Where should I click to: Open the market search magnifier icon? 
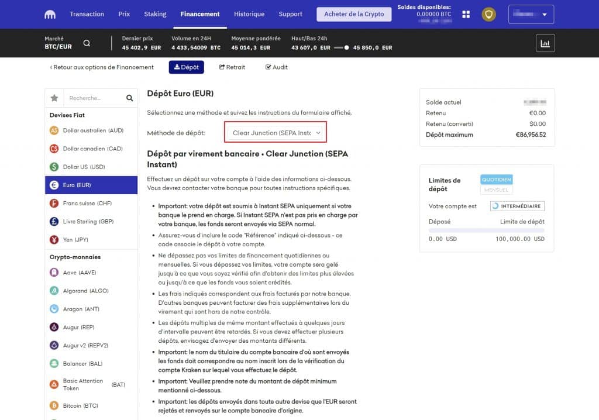[87, 43]
